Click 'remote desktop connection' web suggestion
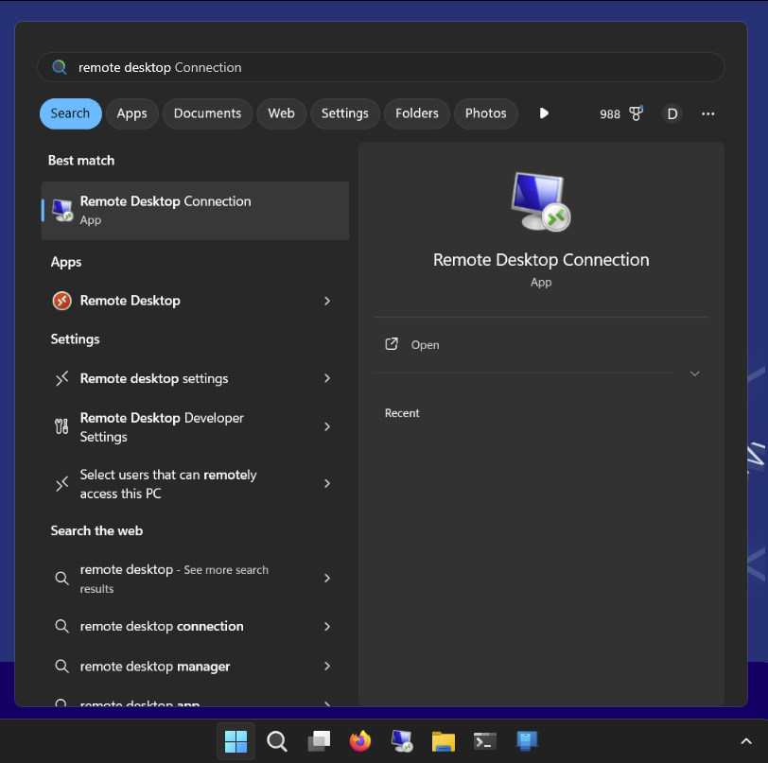 click(x=162, y=626)
